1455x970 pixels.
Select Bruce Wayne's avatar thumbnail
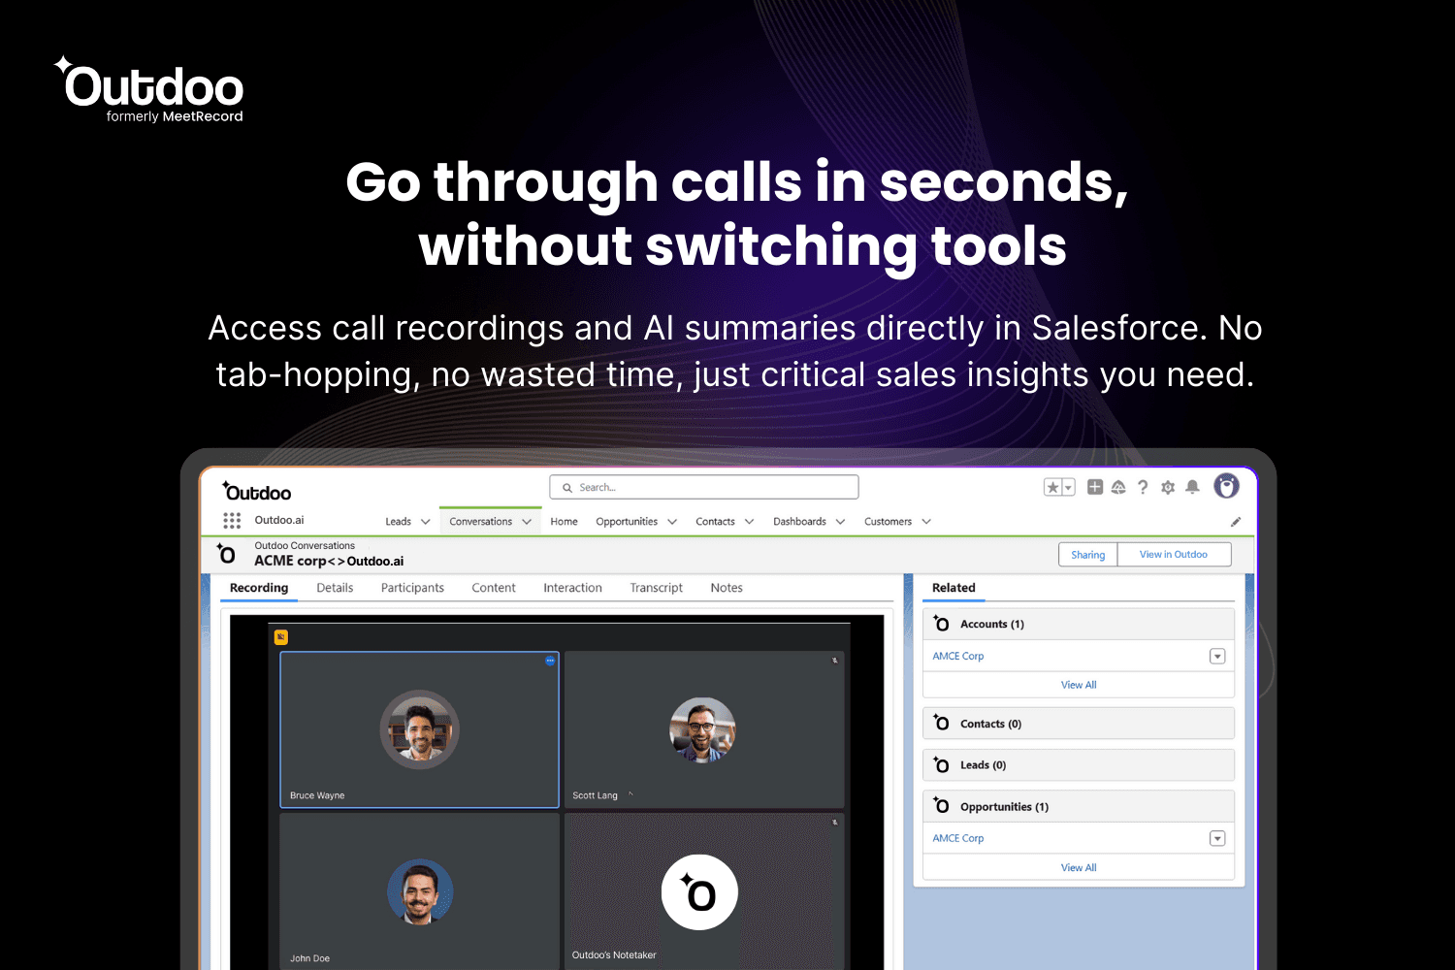tap(419, 729)
